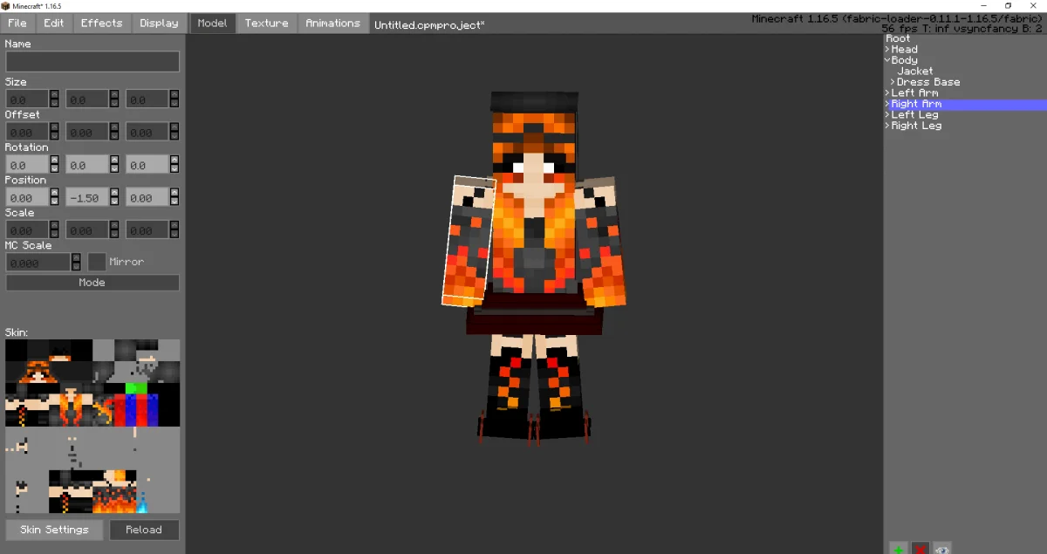Click the MC Scale up arrow
The image size is (1047, 554).
[x=76, y=257]
